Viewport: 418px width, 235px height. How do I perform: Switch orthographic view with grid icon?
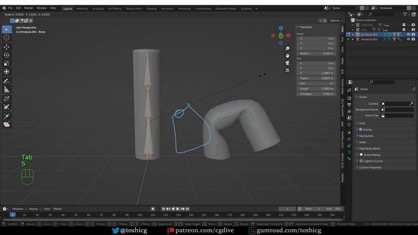287,70
